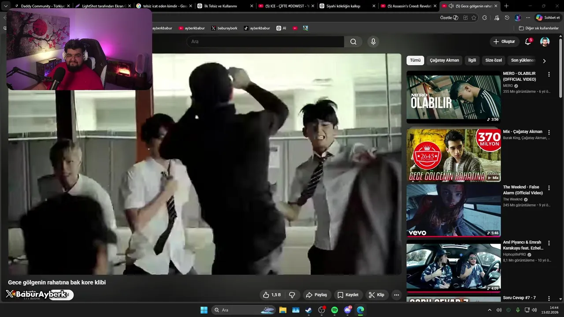Open the tab actions dropdown arrow
564x317 pixels.
(6, 6)
